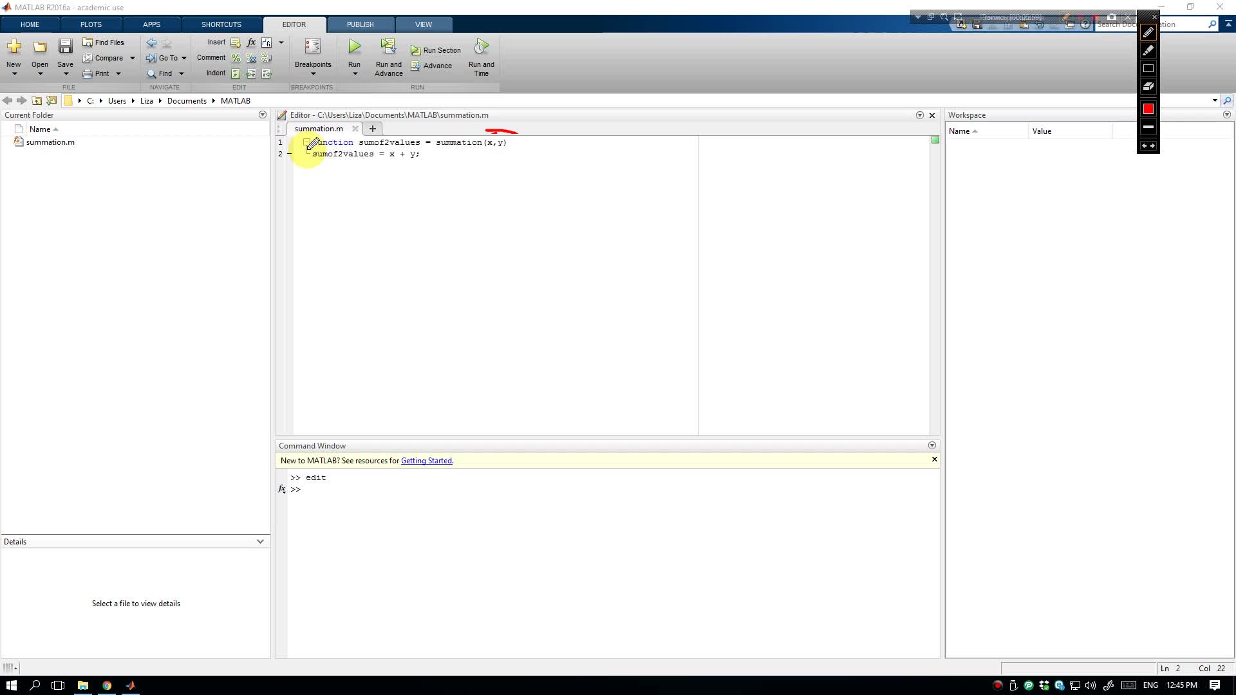Open the Getting Started link
The image size is (1236, 695).
click(x=426, y=461)
